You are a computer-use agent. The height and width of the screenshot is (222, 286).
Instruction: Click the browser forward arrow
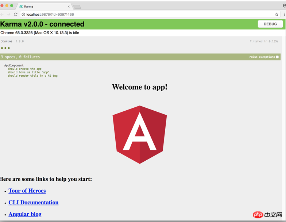(x=9, y=15)
